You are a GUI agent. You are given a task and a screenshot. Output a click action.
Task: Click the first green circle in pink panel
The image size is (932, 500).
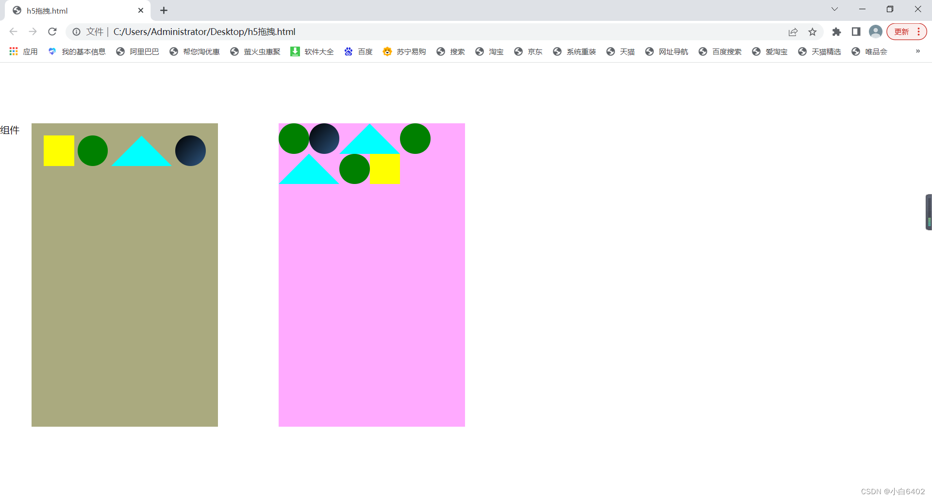(294, 138)
